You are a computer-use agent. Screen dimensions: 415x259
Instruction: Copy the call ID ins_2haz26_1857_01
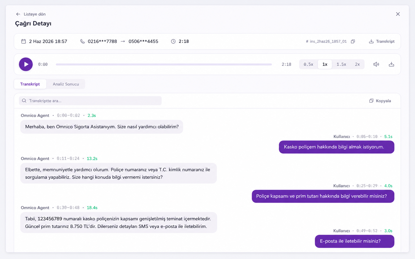coord(353,42)
